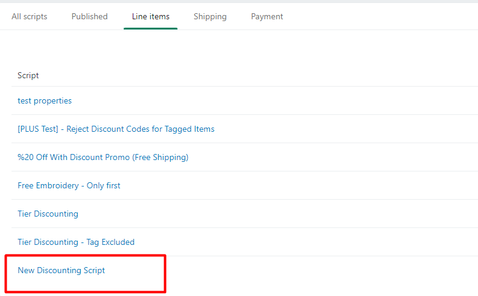This screenshot has height=296, width=478.
Task: Select the [PLUS Test] script table row
Action: 332,129
